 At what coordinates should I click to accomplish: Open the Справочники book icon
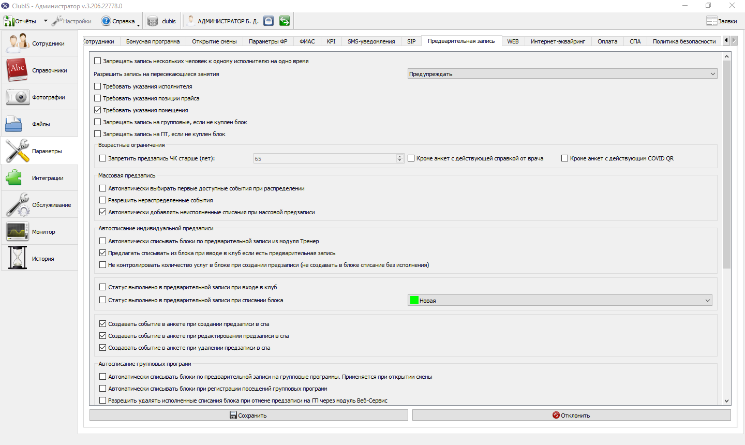click(x=17, y=70)
